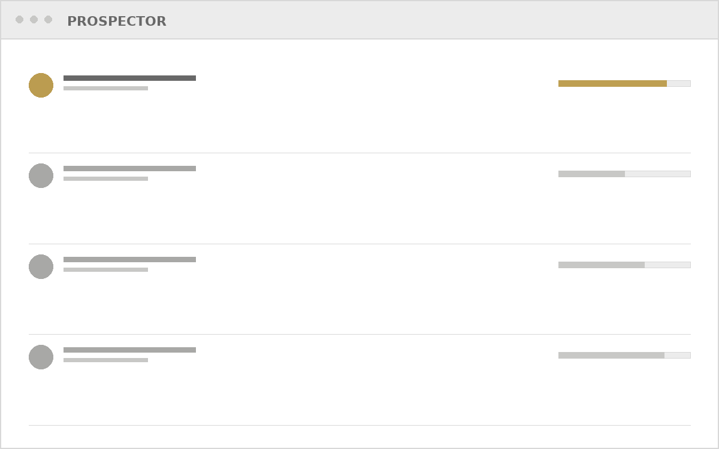Screen dimensions: 719x449
Task: Open the third row's title line
Action: pos(129,259)
